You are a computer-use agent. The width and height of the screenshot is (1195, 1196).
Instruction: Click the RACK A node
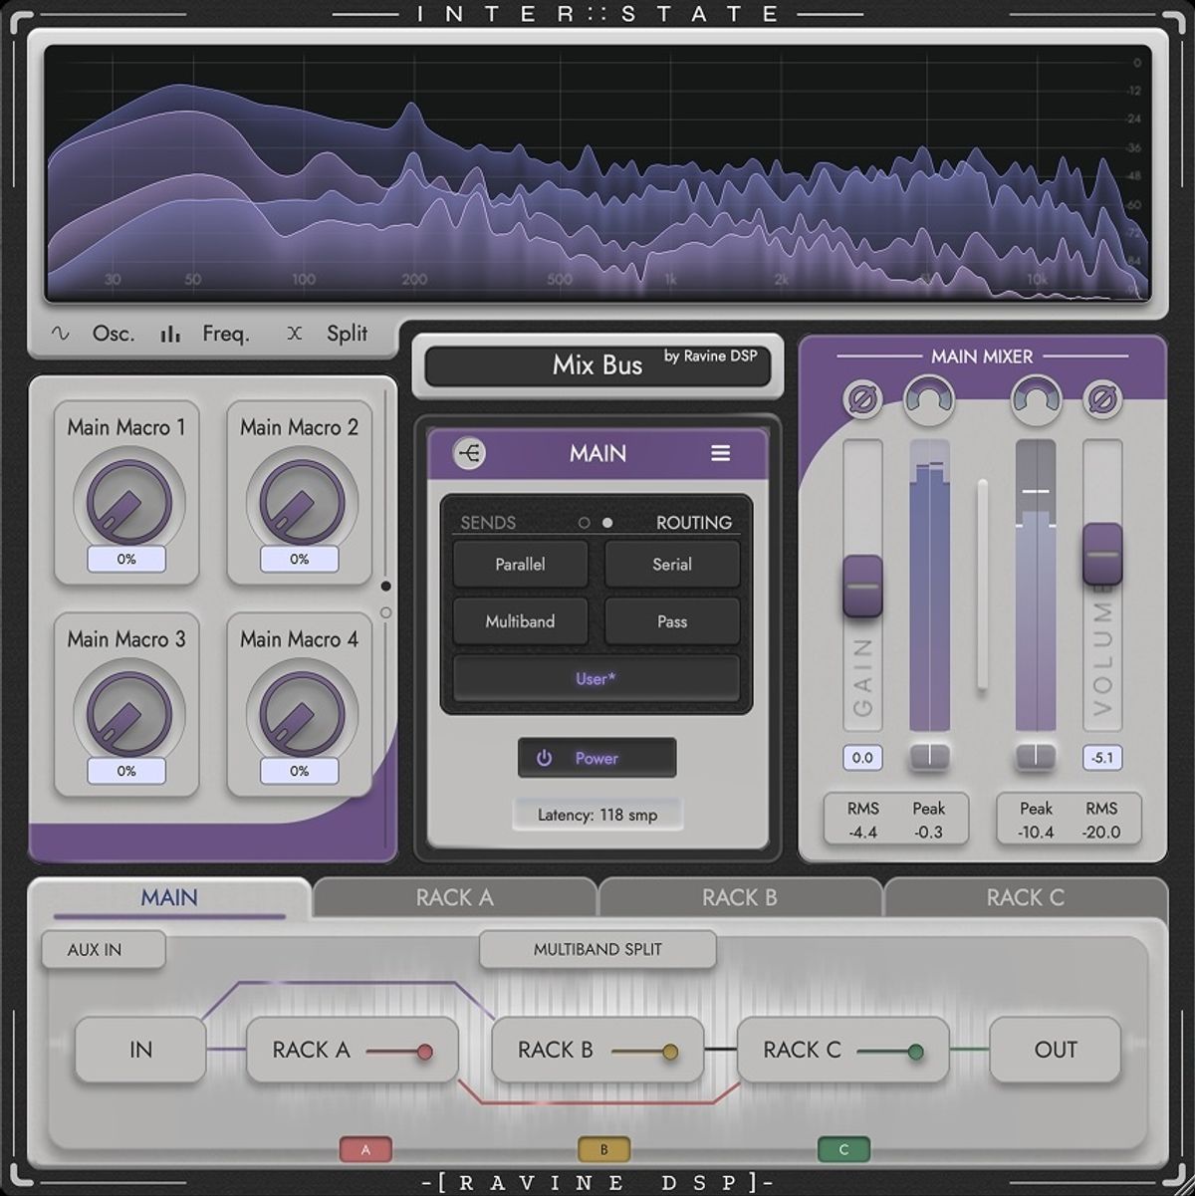353,1050
